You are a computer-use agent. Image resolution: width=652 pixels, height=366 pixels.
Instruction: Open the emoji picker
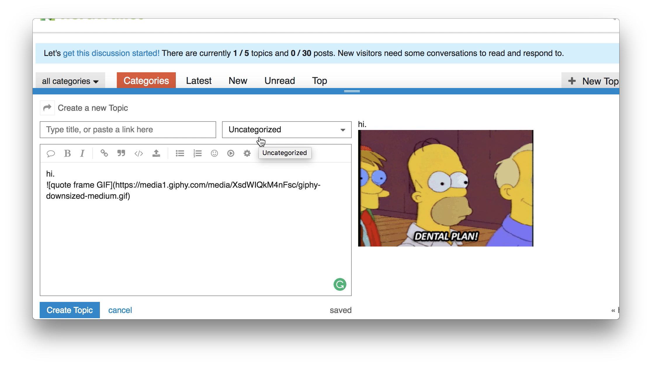(x=214, y=153)
